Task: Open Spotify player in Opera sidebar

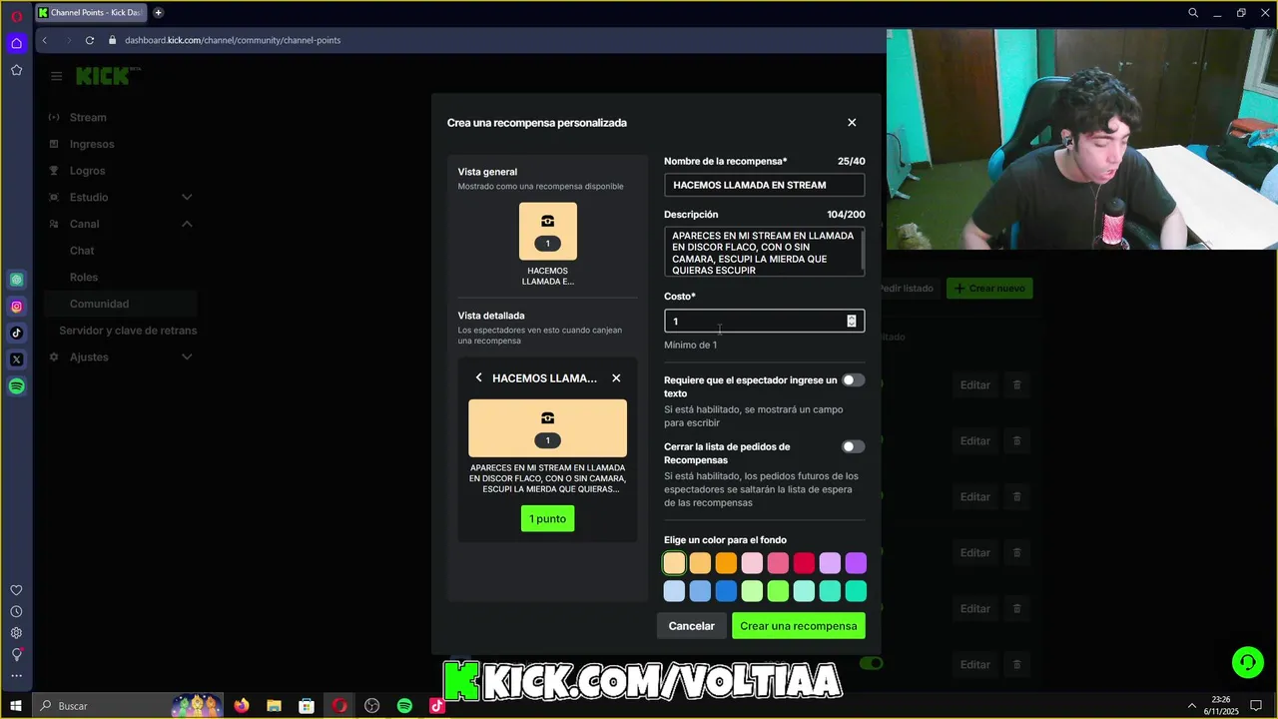Action: (x=16, y=386)
